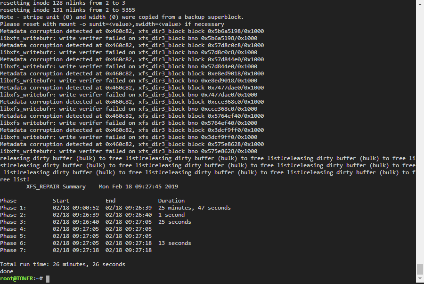Screen dimensions: 424x284
Task: Click the 'Start' column header
Action: click(x=61, y=201)
